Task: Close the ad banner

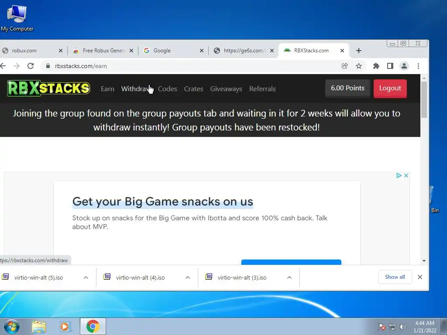Action: coord(406,175)
